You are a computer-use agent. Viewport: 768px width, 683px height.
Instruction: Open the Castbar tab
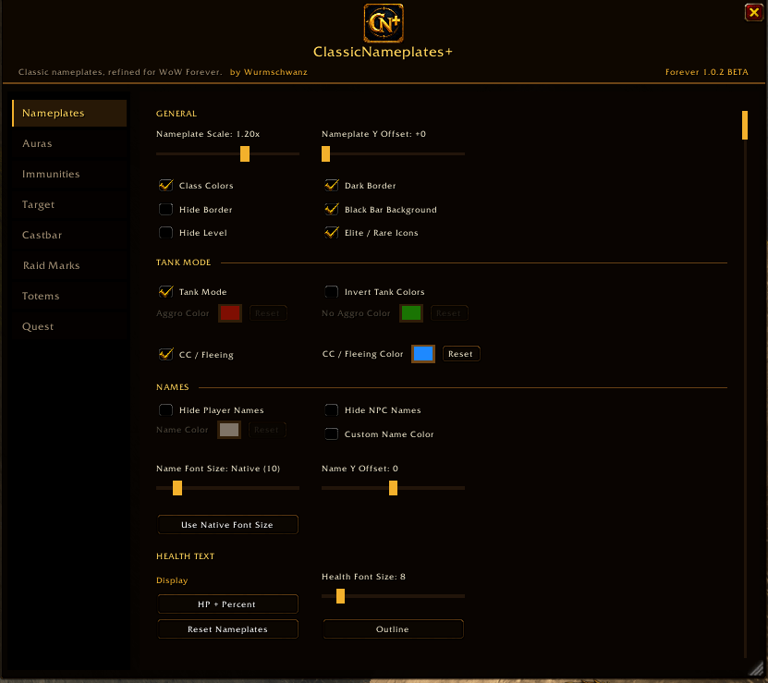(x=69, y=235)
